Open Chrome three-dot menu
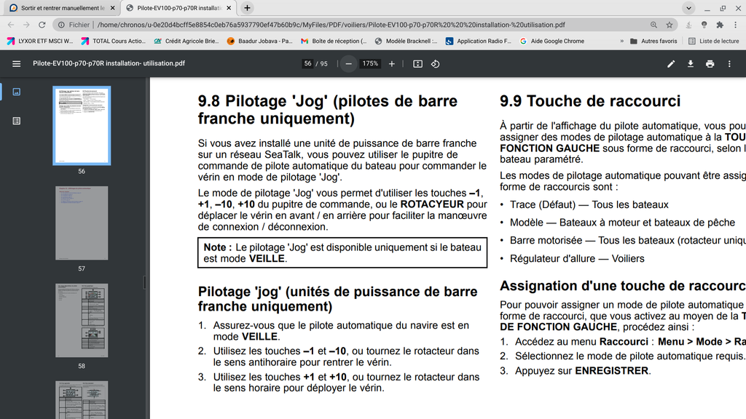 (736, 25)
